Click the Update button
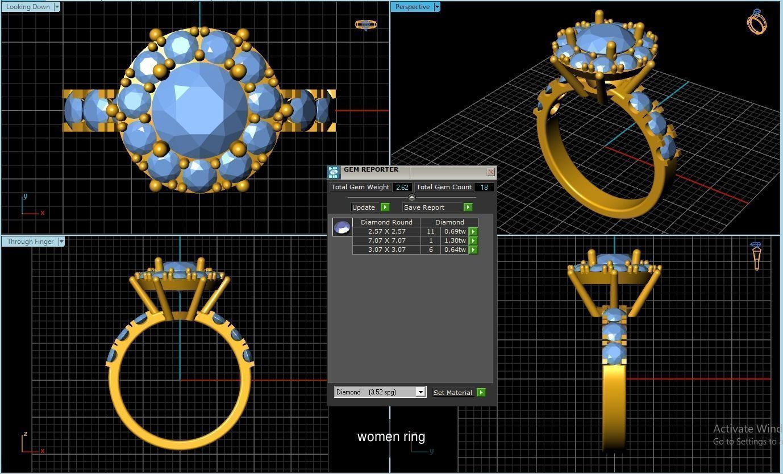Viewport: 783px width, 474px height. [365, 207]
